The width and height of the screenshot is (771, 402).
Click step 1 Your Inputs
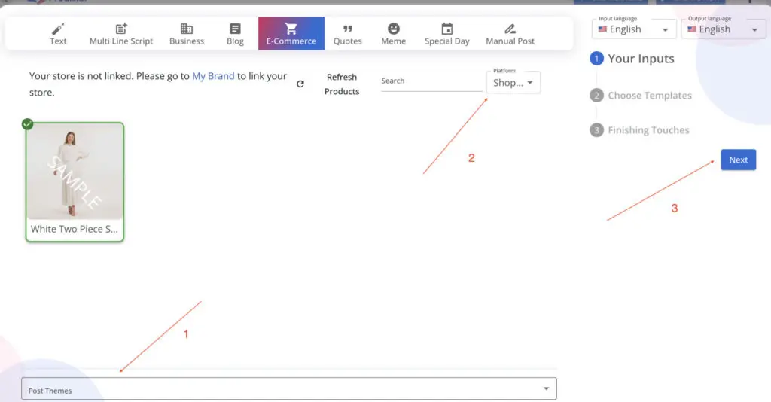click(632, 59)
